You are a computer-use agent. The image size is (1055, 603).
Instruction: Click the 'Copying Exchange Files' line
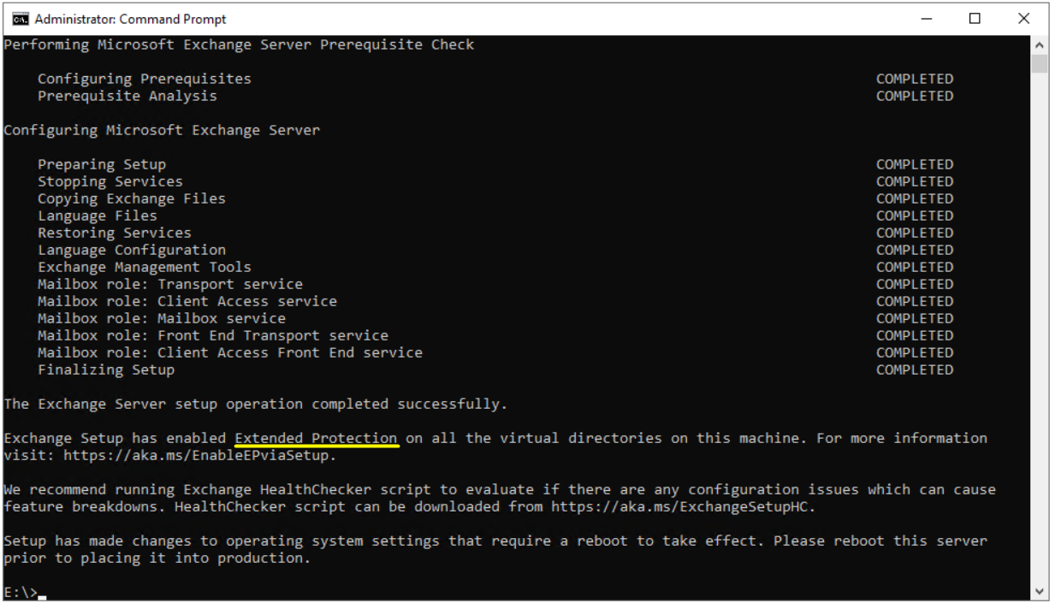click(132, 198)
